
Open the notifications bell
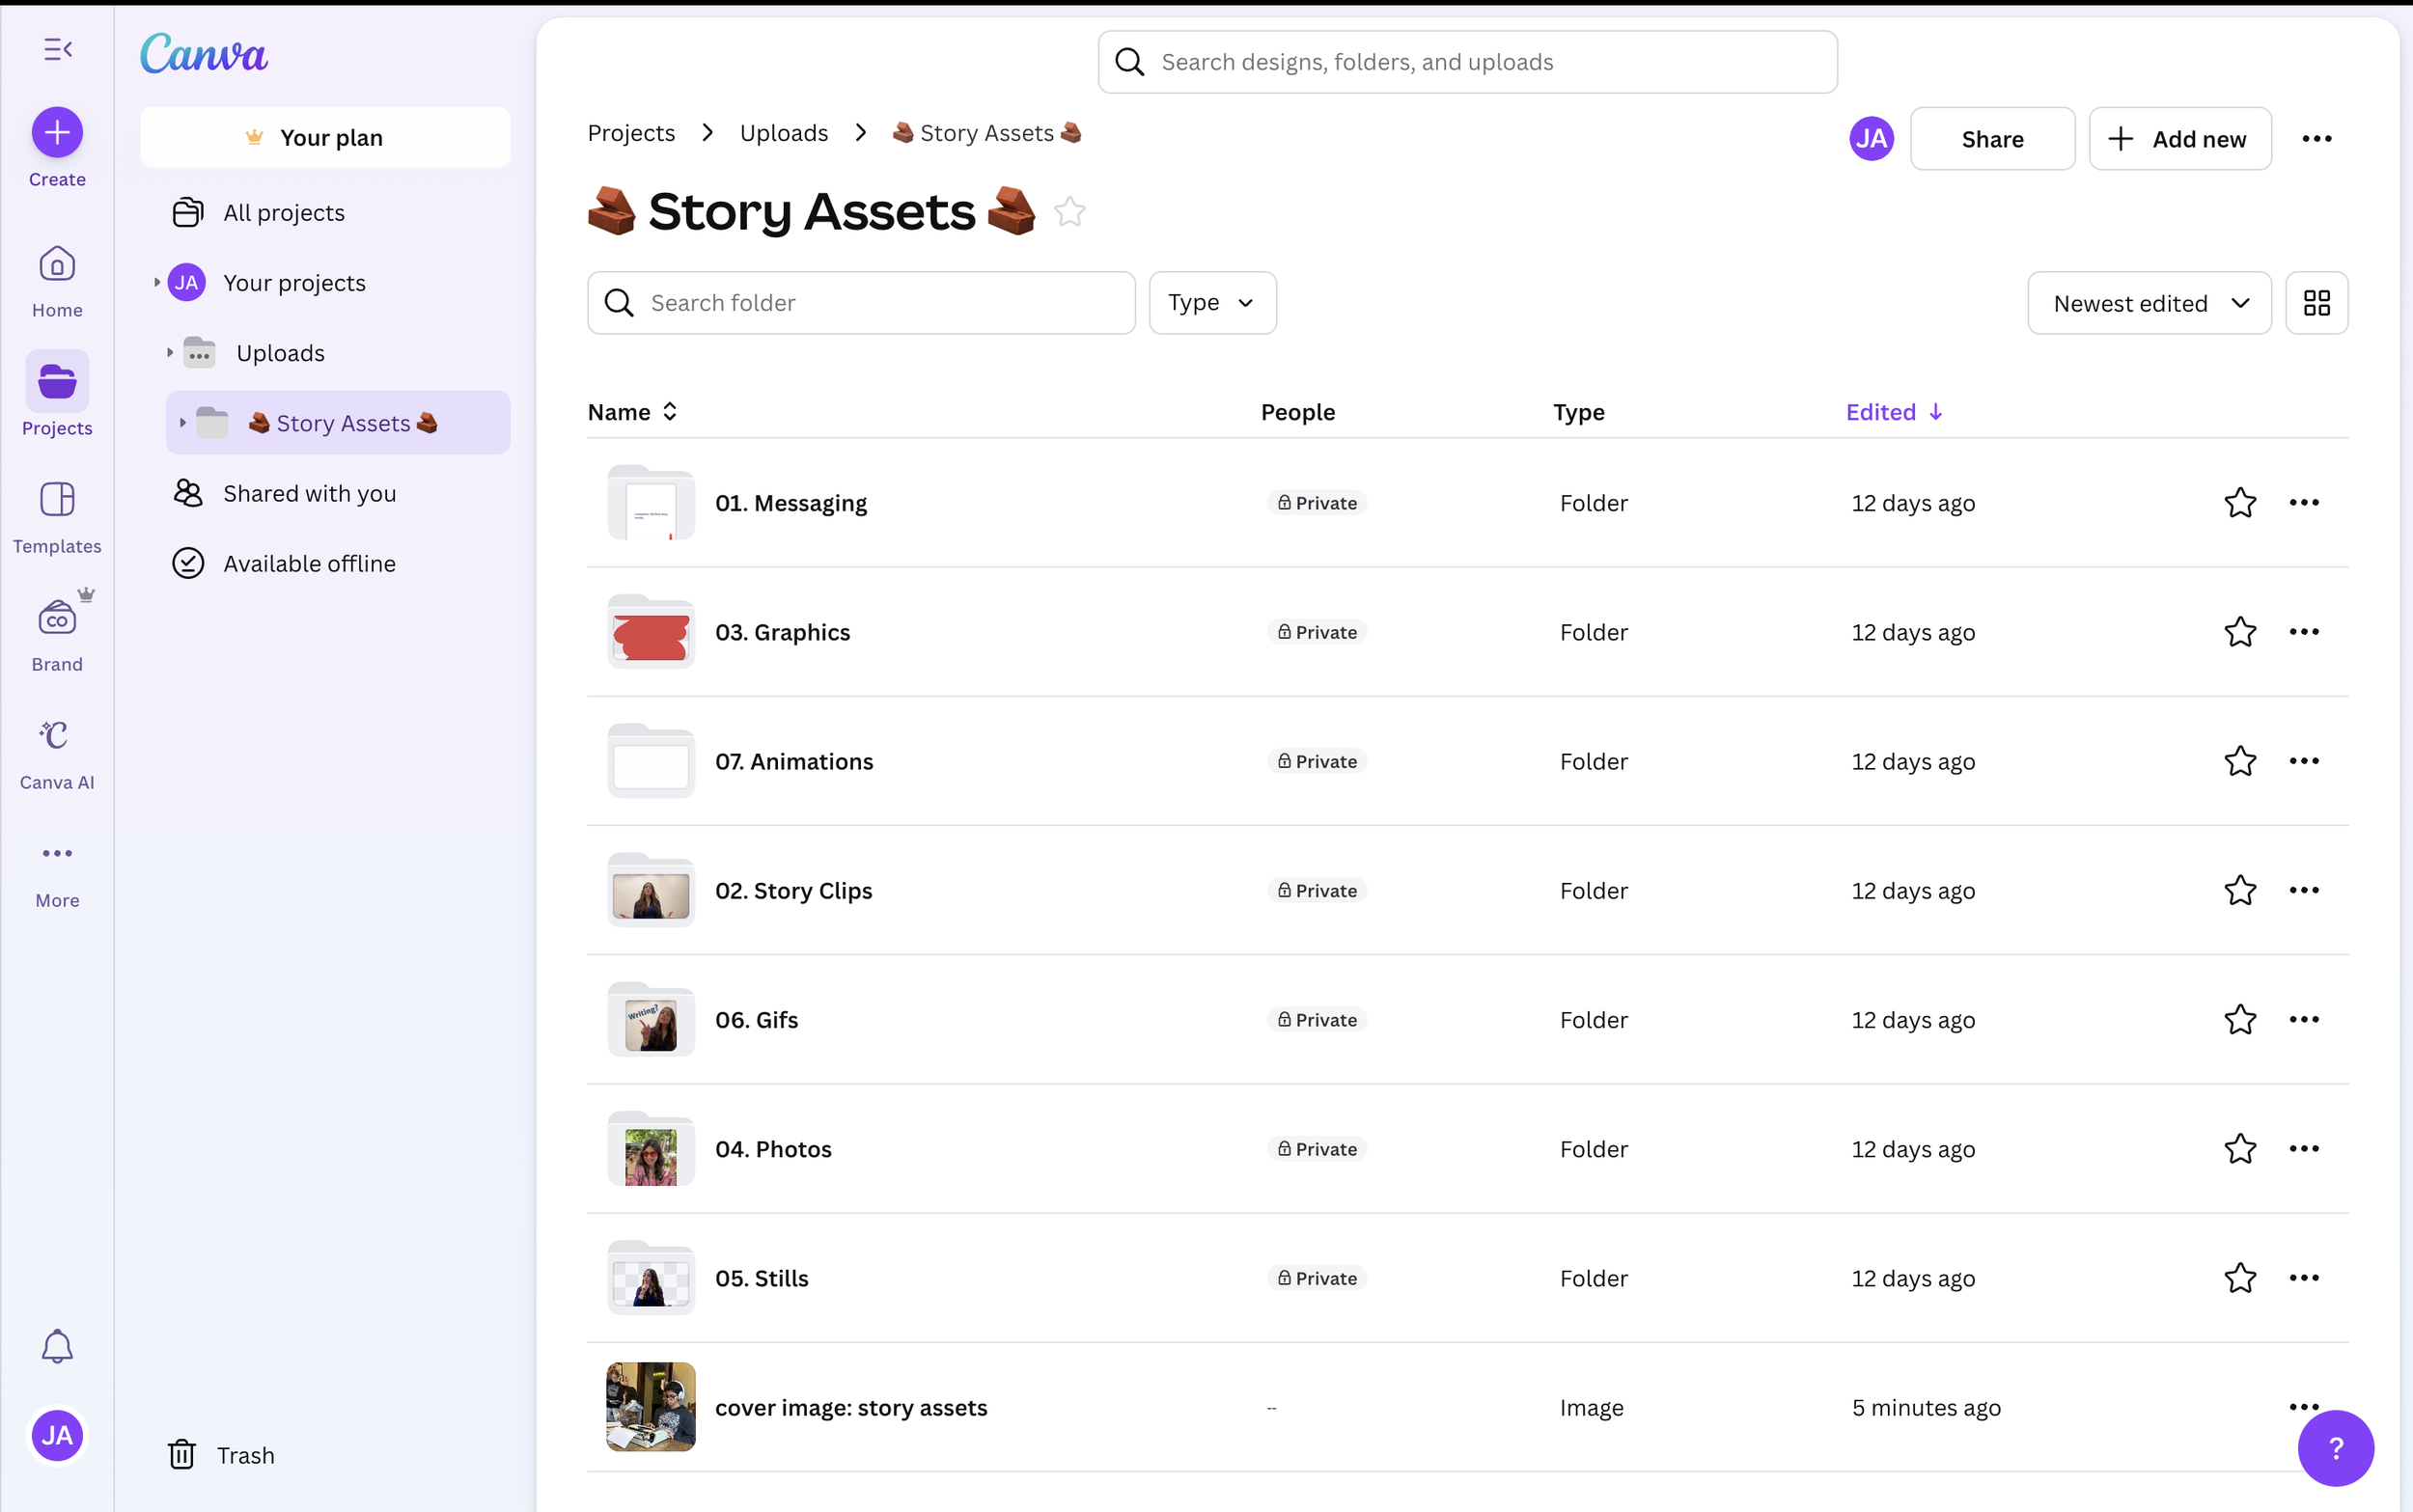click(x=57, y=1346)
